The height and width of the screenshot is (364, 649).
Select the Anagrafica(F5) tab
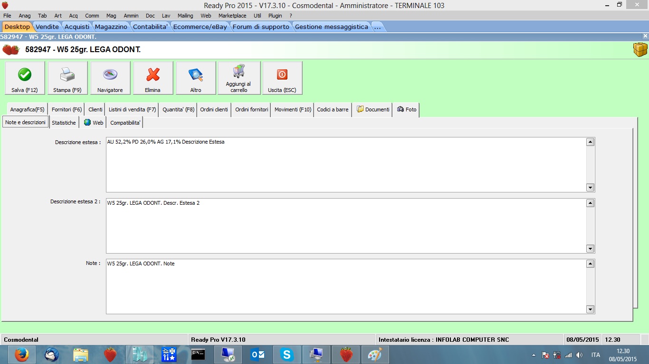point(27,109)
